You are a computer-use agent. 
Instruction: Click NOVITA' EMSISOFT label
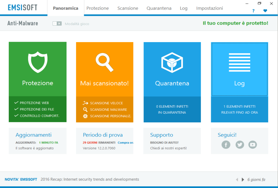pos(21,179)
